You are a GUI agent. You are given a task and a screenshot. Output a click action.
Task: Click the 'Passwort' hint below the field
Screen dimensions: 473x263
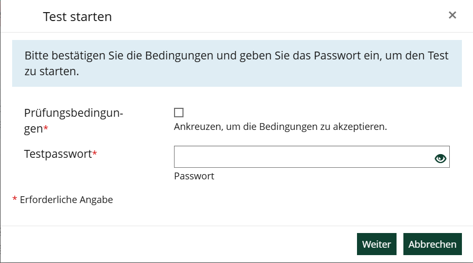tap(194, 176)
